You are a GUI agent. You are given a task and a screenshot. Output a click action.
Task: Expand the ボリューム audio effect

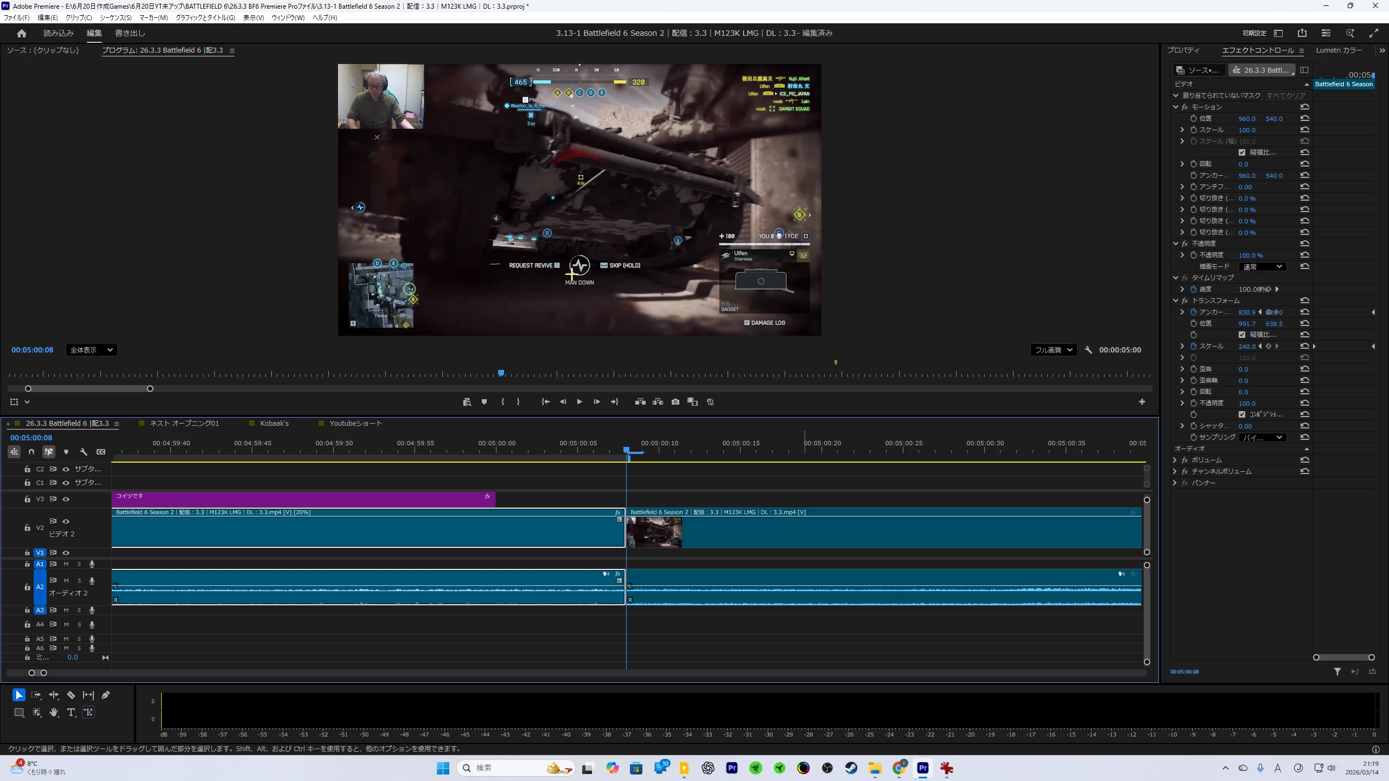point(1175,460)
